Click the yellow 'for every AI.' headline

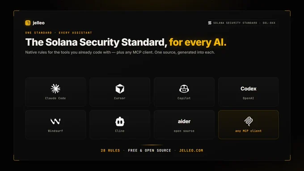pyautogui.click(x=198, y=42)
